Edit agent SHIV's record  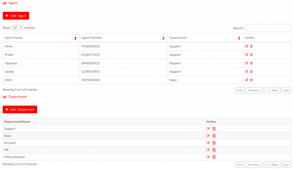(246, 80)
